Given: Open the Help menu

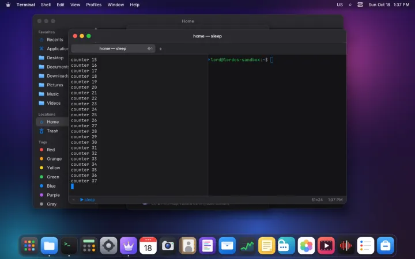Looking at the screenshot, I should click(x=134, y=5).
